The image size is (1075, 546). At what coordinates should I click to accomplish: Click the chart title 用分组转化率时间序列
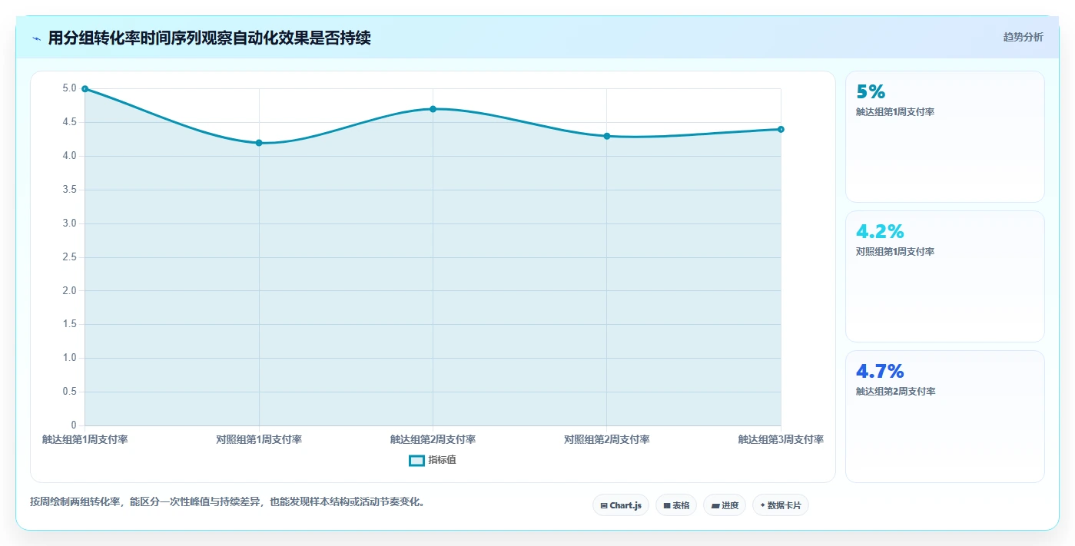[x=127, y=38]
